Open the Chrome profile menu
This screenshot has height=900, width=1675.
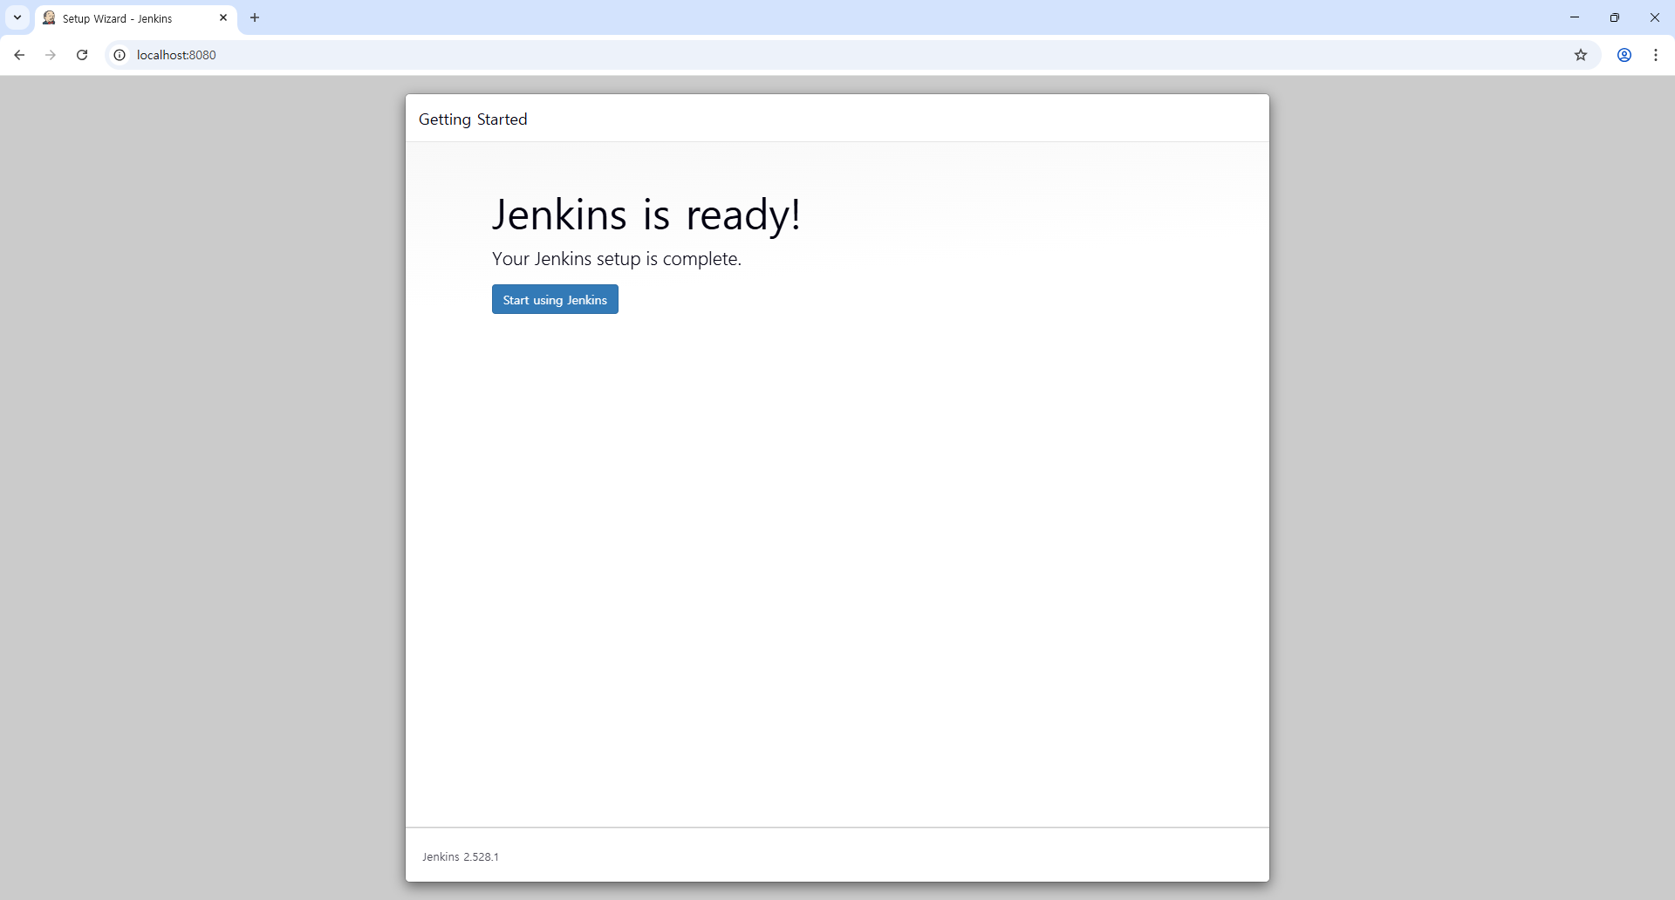pos(1624,55)
